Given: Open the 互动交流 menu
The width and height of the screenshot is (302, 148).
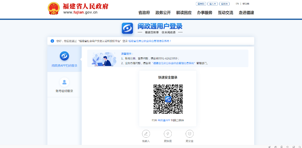Looking at the screenshot, I should (226, 13).
